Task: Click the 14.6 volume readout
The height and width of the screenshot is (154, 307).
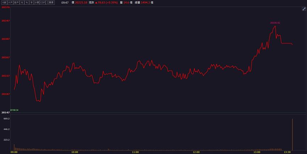Action: click(x=126, y=2)
